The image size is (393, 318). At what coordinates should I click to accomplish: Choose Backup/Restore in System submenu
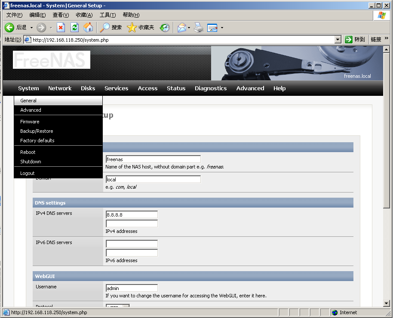click(58, 131)
